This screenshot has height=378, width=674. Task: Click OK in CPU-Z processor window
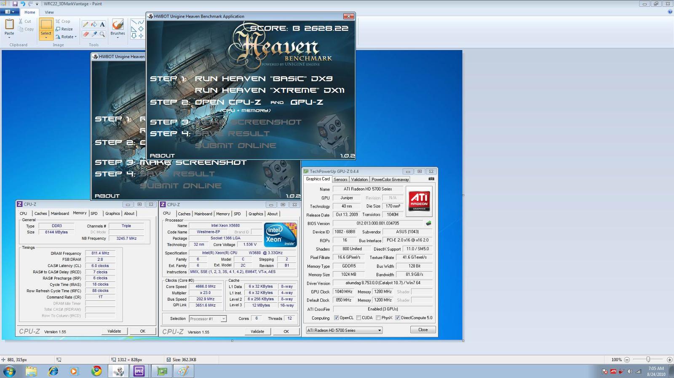coord(286,332)
